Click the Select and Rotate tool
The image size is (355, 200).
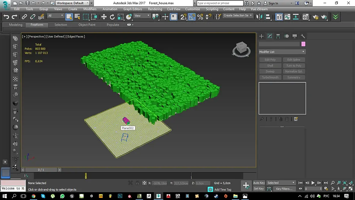tap(112, 17)
